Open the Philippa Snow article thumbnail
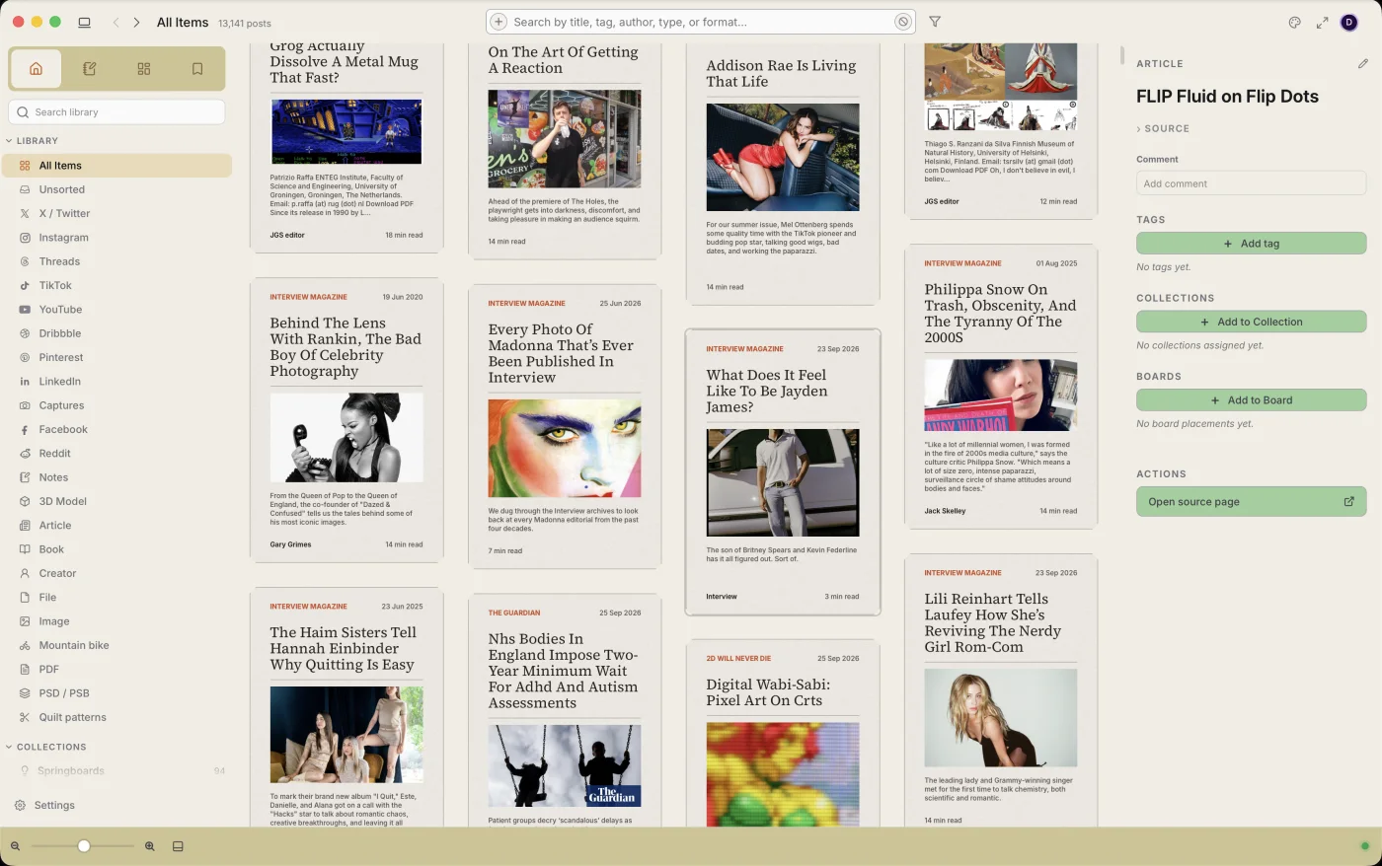The image size is (1382, 866). click(x=1000, y=396)
